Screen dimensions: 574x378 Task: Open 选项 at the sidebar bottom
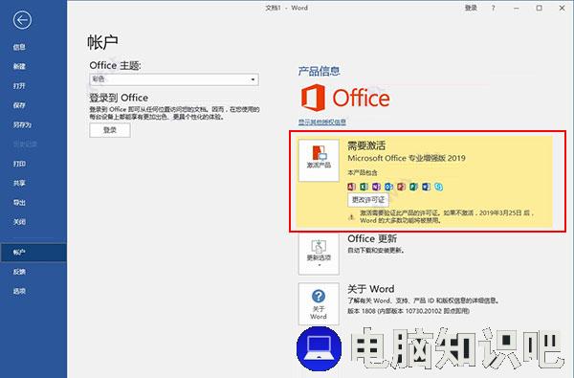pyautogui.click(x=19, y=291)
